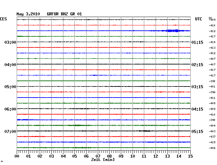The image size is (217, 165).
Task: Click minute label "06" on bottom axis
Action: click(86, 156)
